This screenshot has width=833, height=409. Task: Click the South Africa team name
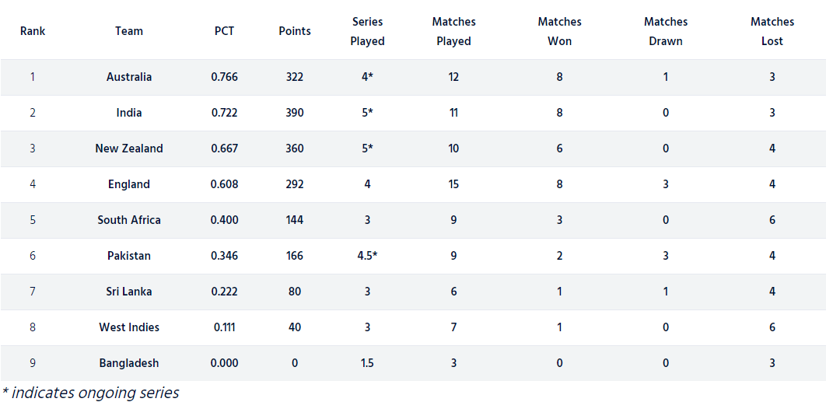click(x=129, y=220)
